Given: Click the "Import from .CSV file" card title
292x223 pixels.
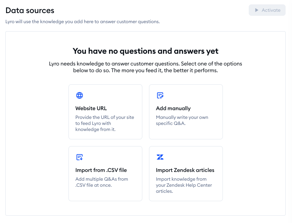Looking at the screenshot, I should click(101, 170).
